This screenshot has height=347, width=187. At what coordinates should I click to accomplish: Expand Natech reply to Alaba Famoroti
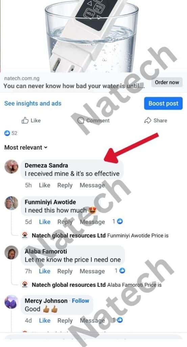tap(91, 285)
